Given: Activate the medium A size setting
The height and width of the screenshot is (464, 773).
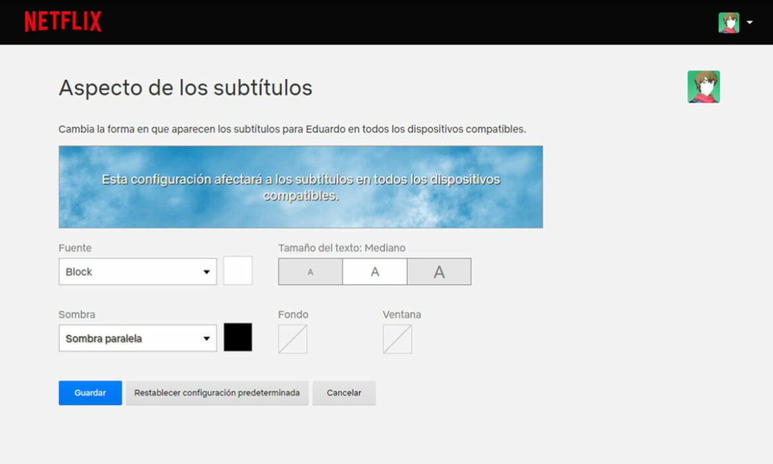Looking at the screenshot, I should pyautogui.click(x=374, y=271).
